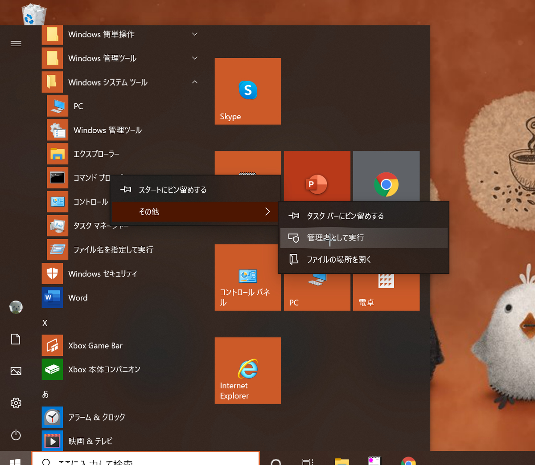
Task: Open Windows 管理ツール shortcut icon under system tools
Action: coord(58,130)
